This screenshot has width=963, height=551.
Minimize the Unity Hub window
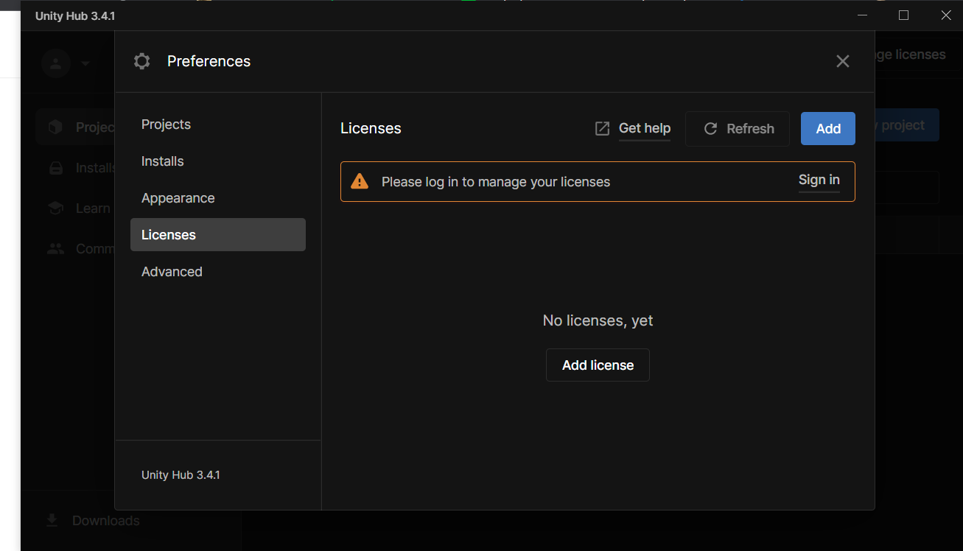coord(861,15)
